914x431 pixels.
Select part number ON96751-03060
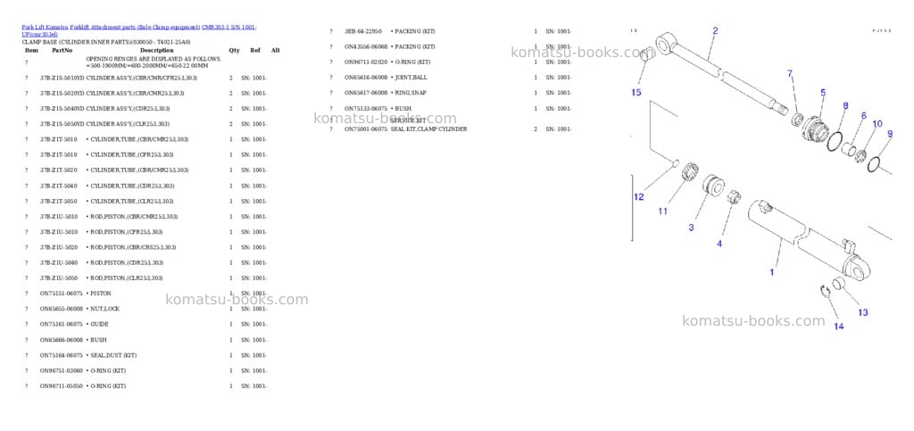click(x=62, y=371)
